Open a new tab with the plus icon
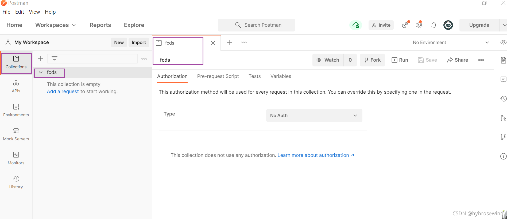The height and width of the screenshot is (219, 507). point(229,42)
